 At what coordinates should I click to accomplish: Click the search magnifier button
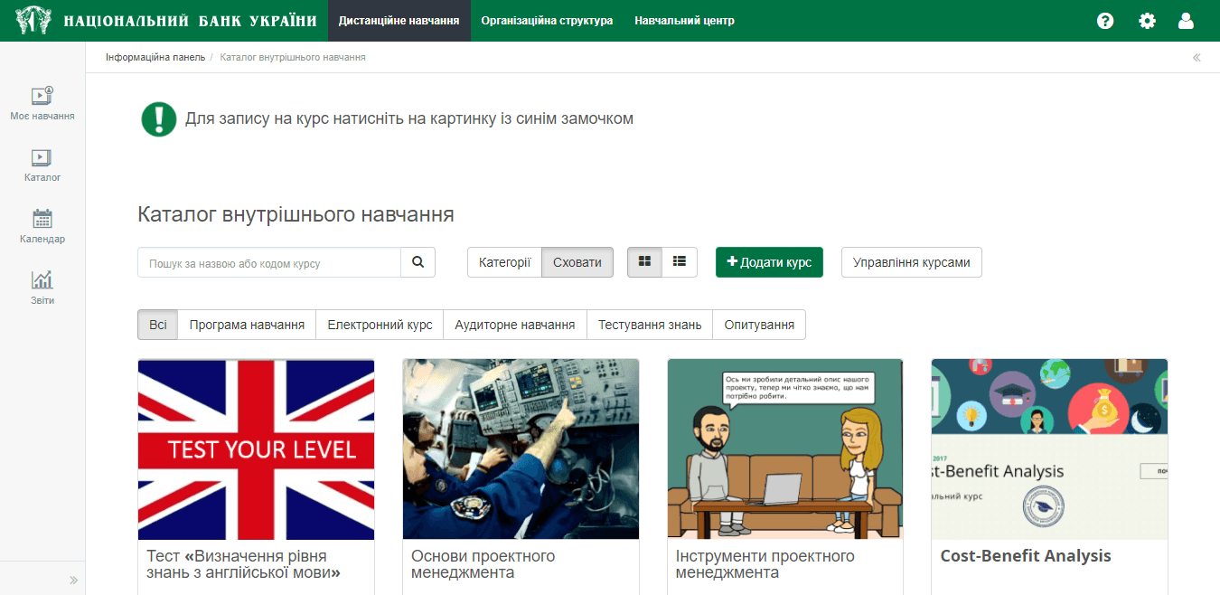pos(418,262)
